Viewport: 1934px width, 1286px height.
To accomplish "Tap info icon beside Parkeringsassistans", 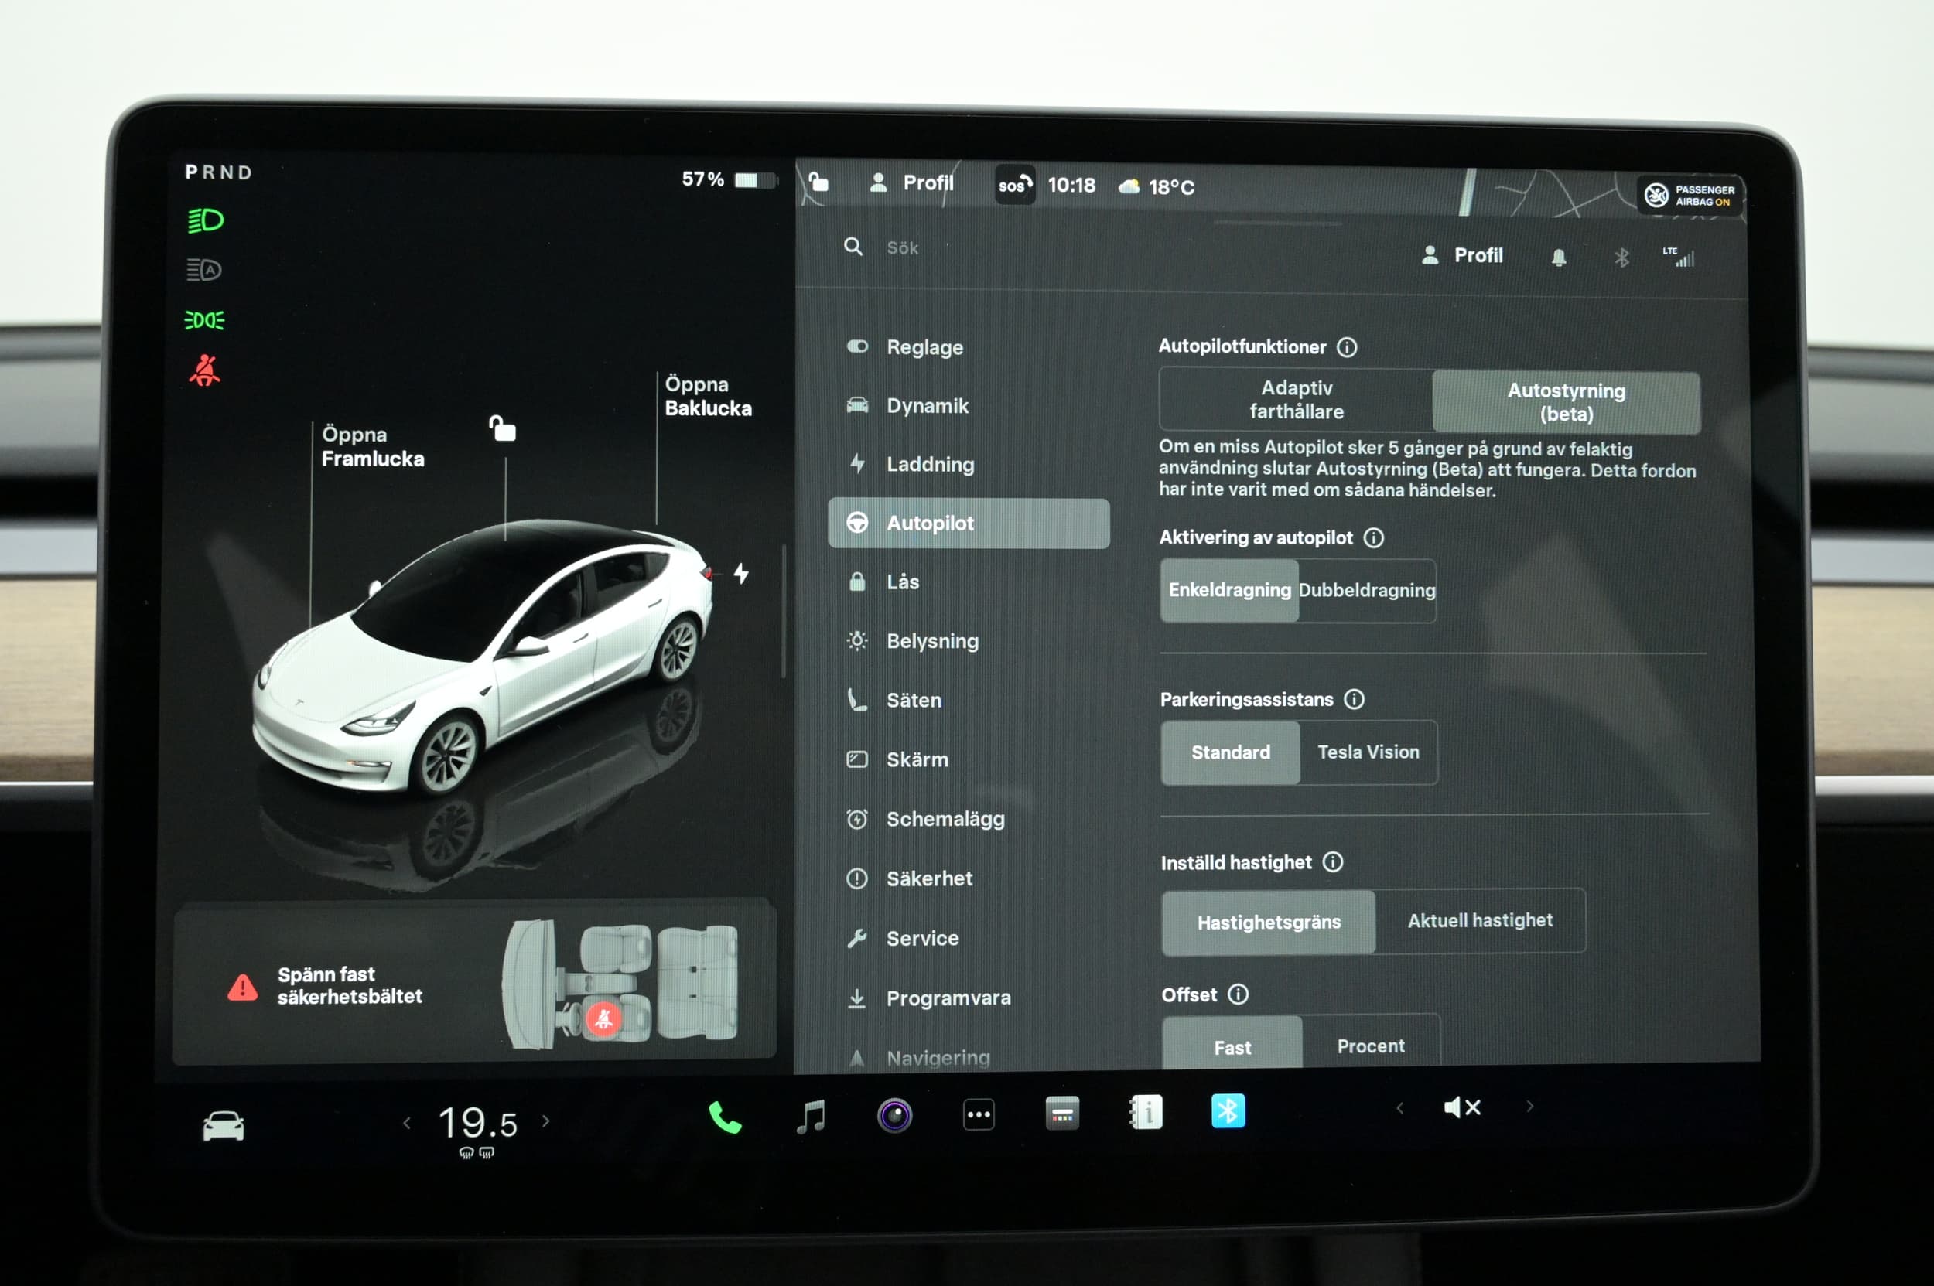I will [1354, 699].
